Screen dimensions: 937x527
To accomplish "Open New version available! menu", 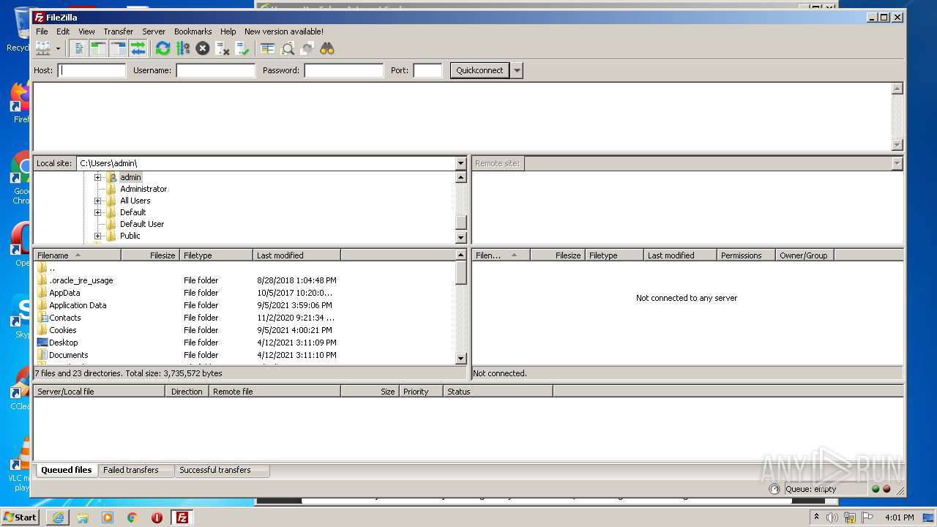I will click(284, 31).
